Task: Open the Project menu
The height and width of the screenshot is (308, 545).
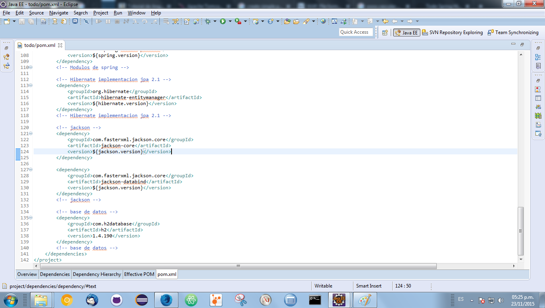Action: click(x=101, y=13)
